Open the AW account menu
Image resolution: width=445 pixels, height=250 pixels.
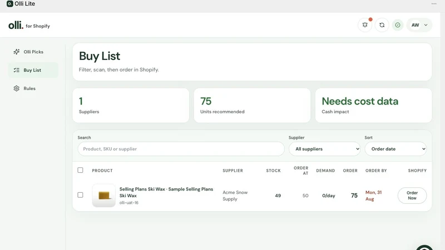coord(419,25)
